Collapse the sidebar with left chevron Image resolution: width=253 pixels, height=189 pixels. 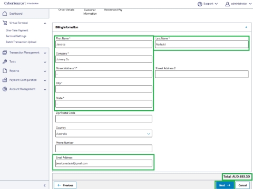pyautogui.click(x=45, y=185)
